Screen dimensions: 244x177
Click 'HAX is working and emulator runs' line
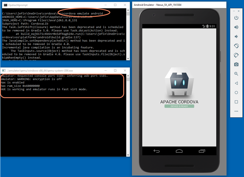[44, 89]
